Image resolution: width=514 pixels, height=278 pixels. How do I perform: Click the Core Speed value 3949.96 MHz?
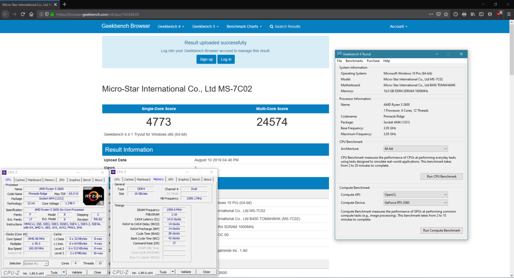click(x=36, y=239)
